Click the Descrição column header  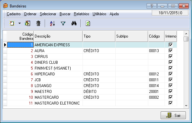coord(58,36)
